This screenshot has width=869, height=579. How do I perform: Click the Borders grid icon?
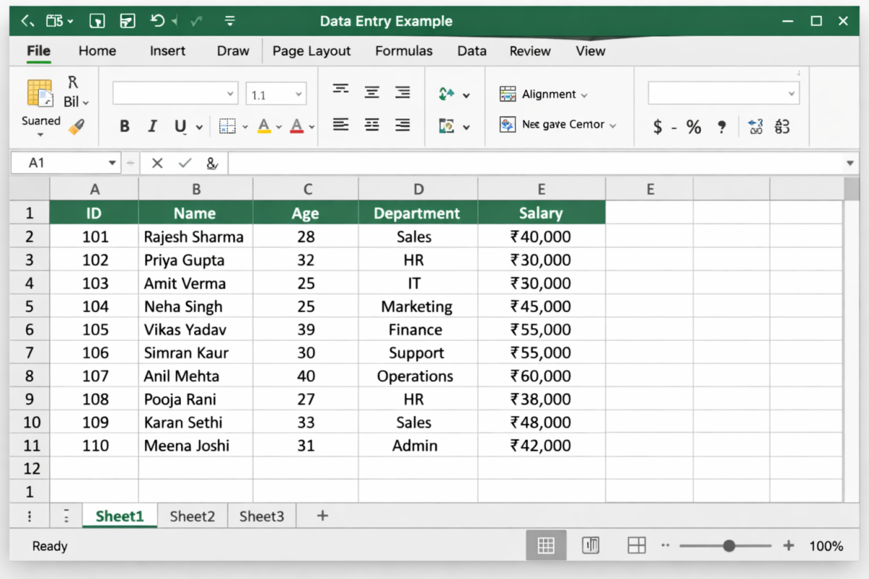click(x=227, y=127)
